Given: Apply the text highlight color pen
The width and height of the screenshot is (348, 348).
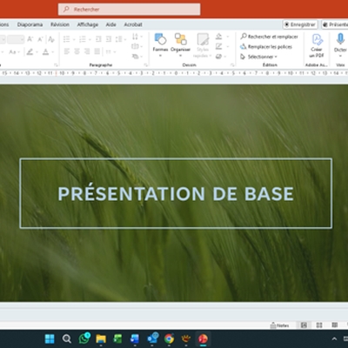Looking at the screenshot, I should [30, 52].
